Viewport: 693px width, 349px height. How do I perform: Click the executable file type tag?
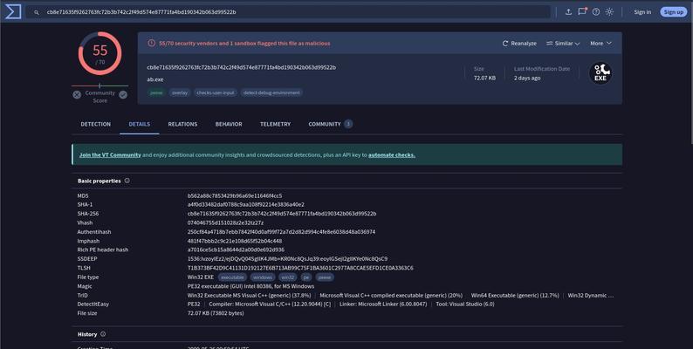pyautogui.click(x=232, y=277)
